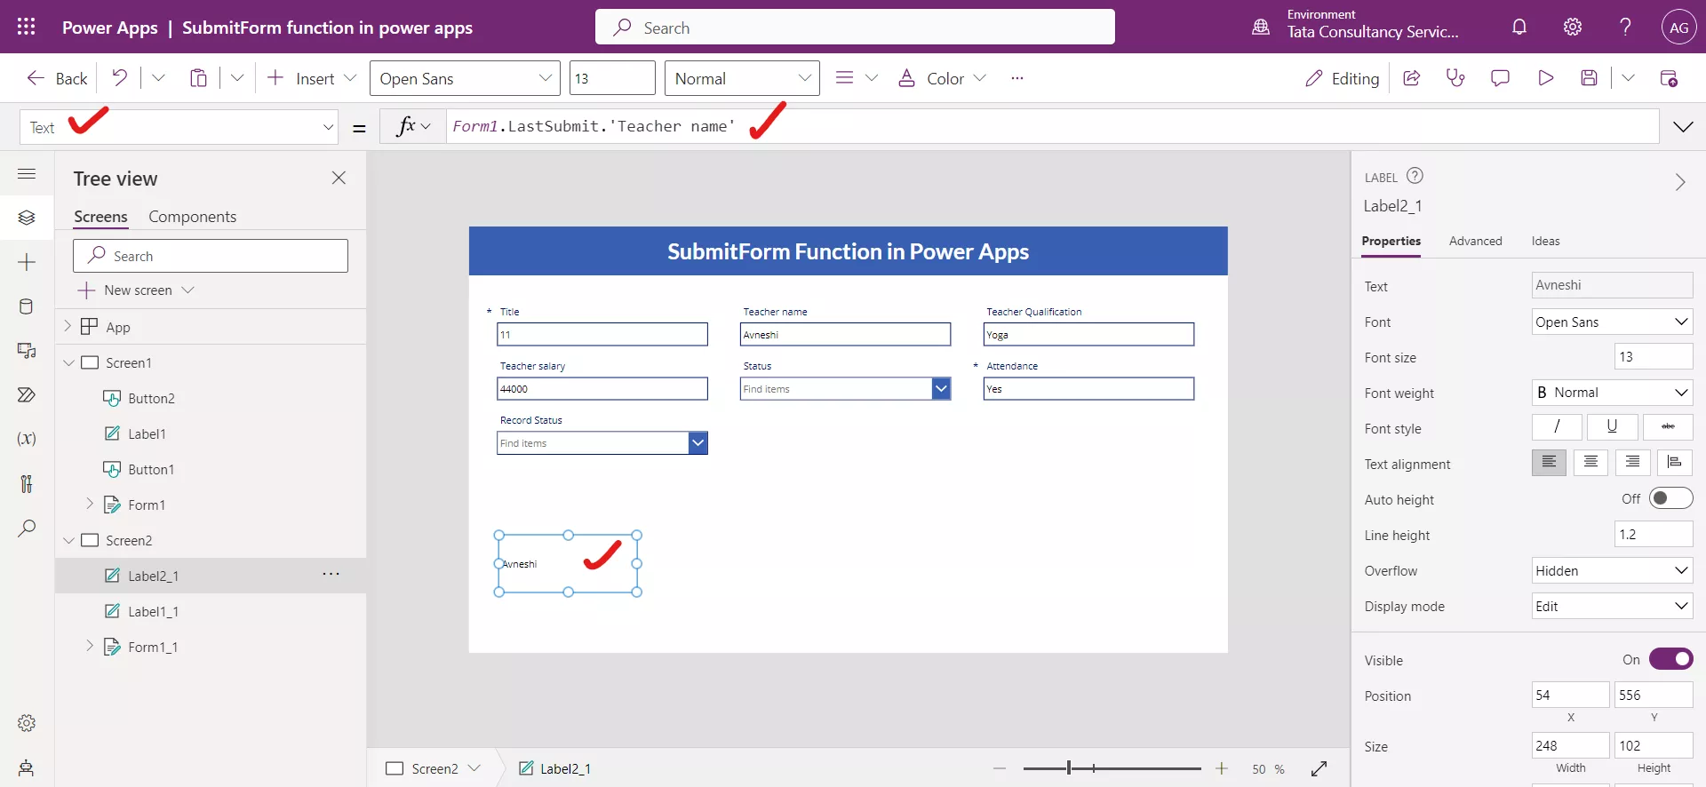Image resolution: width=1706 pixels, height=787 pixels.
Task: Open the Insert menu
Action: point(312,78)
